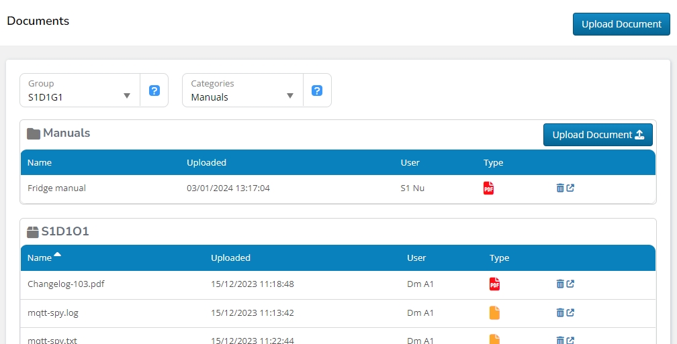The width and height of the screenshot is (677, 344).
Task: Delete the mqtt-spy.log file
Action: coord(560,312)
